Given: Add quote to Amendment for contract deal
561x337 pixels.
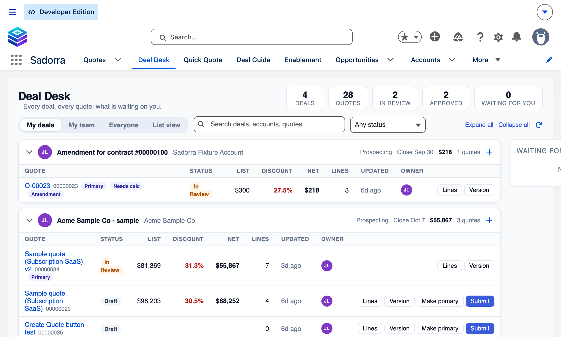Looking at the screenshot, I should 489,152.
